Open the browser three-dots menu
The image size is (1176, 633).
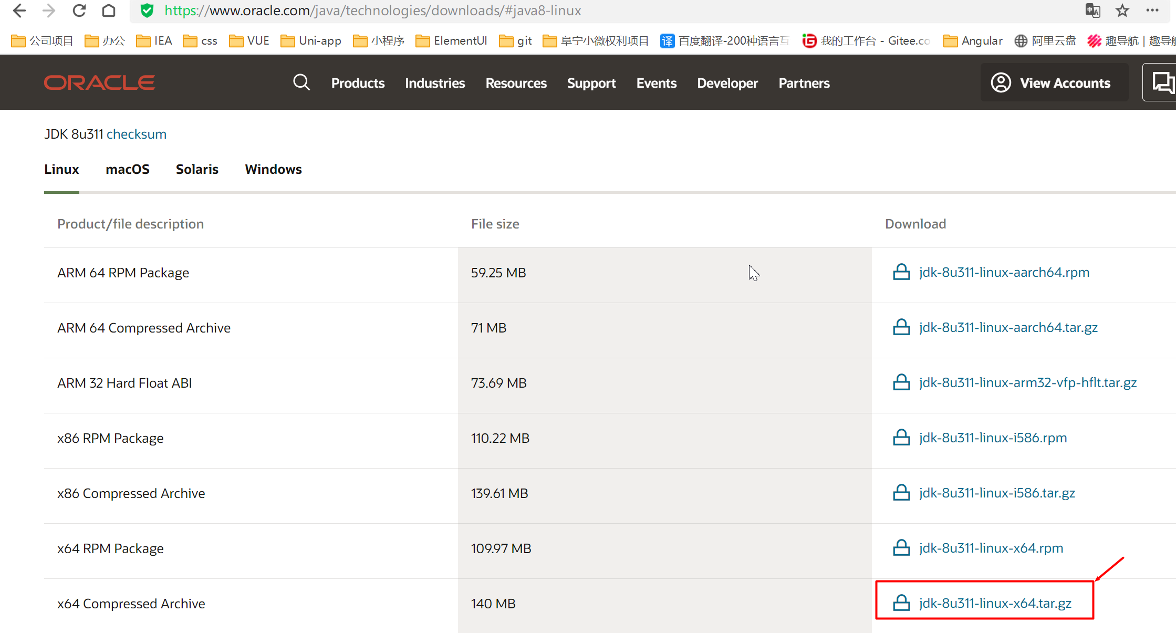click(x=1152, y=11)
